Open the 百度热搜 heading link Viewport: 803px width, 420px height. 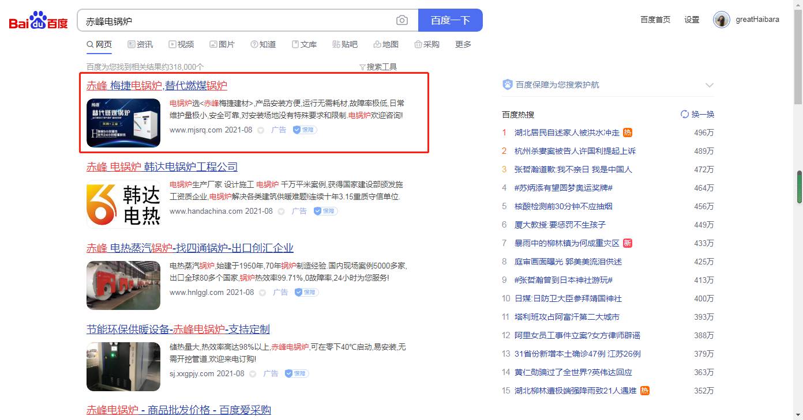click(518, 115)
